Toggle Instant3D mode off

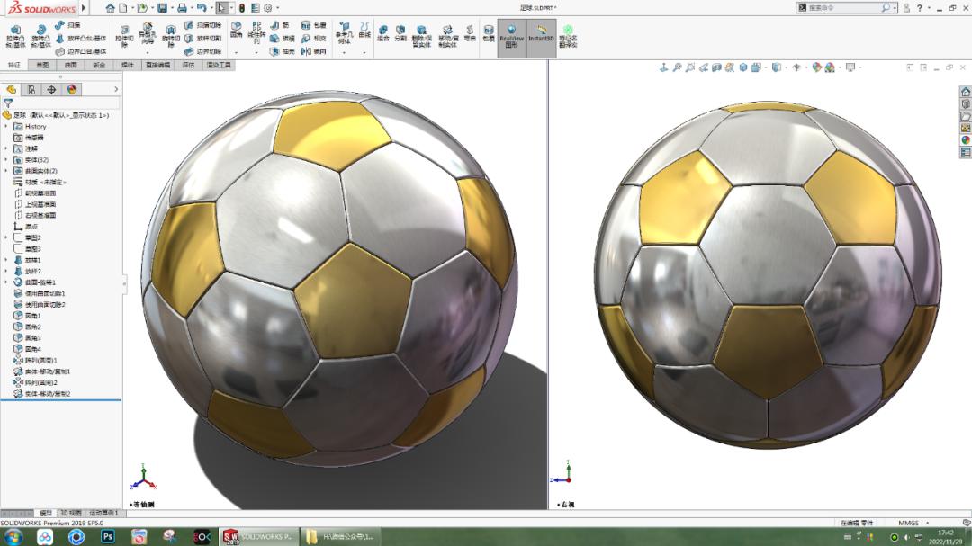(x=540, y=34)
